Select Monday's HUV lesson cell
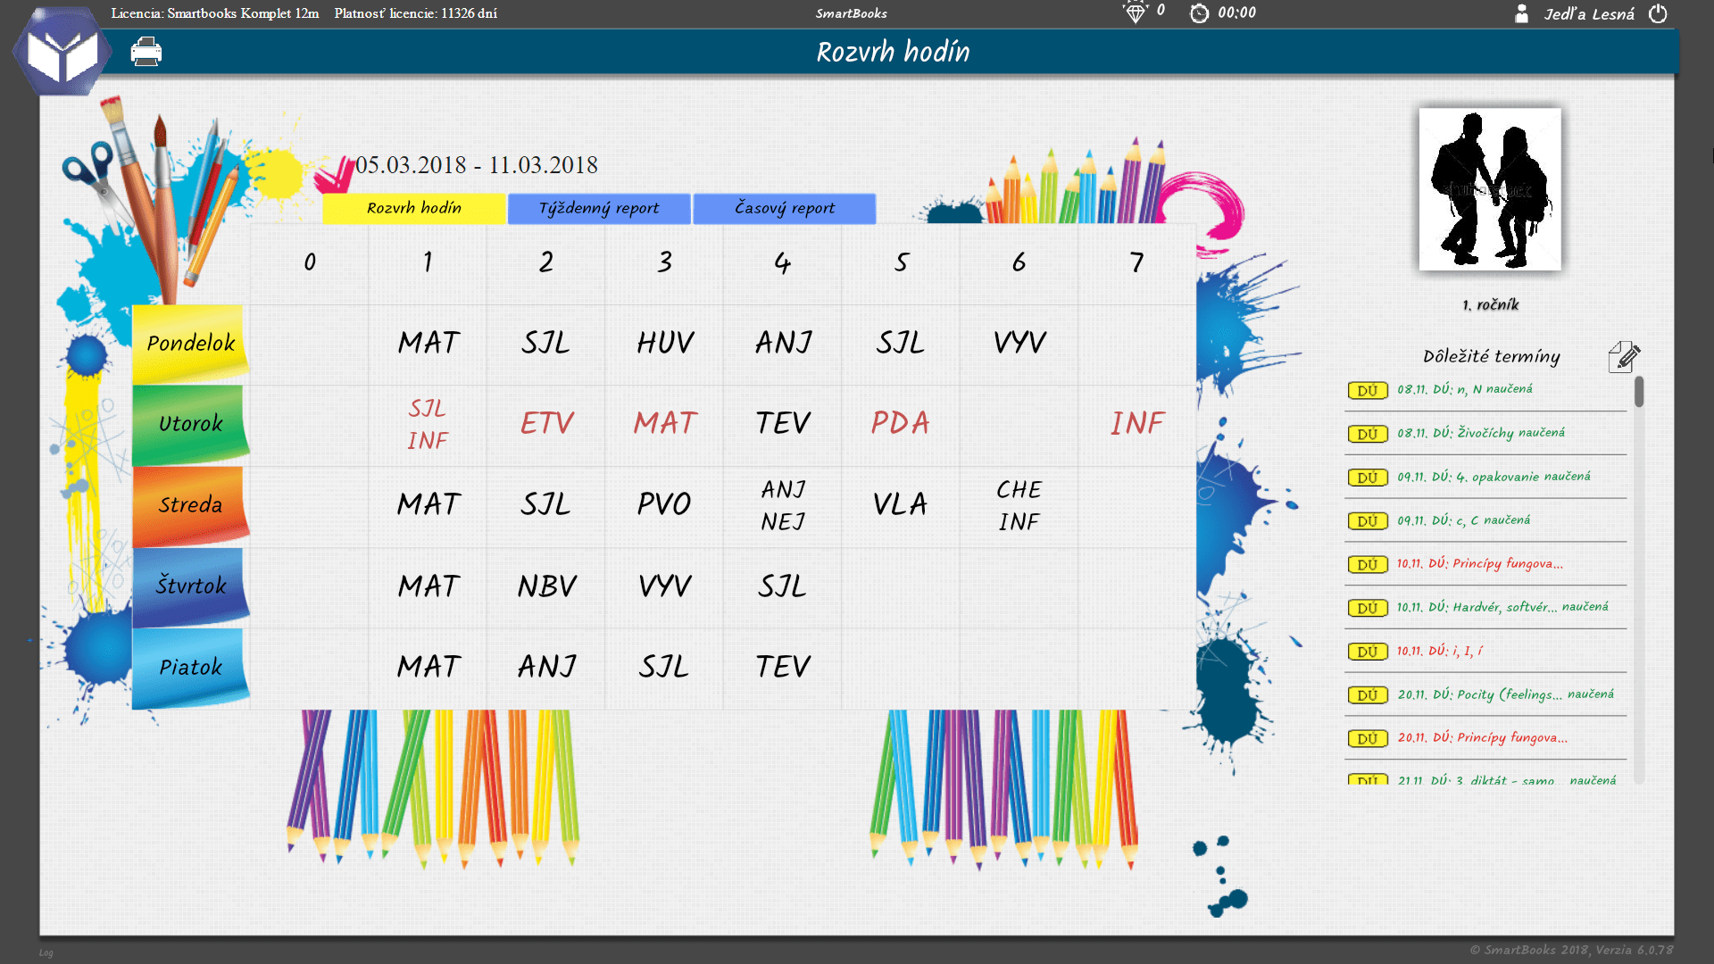This screenshot has width=1714, height=964. click(x=664, y=343)
